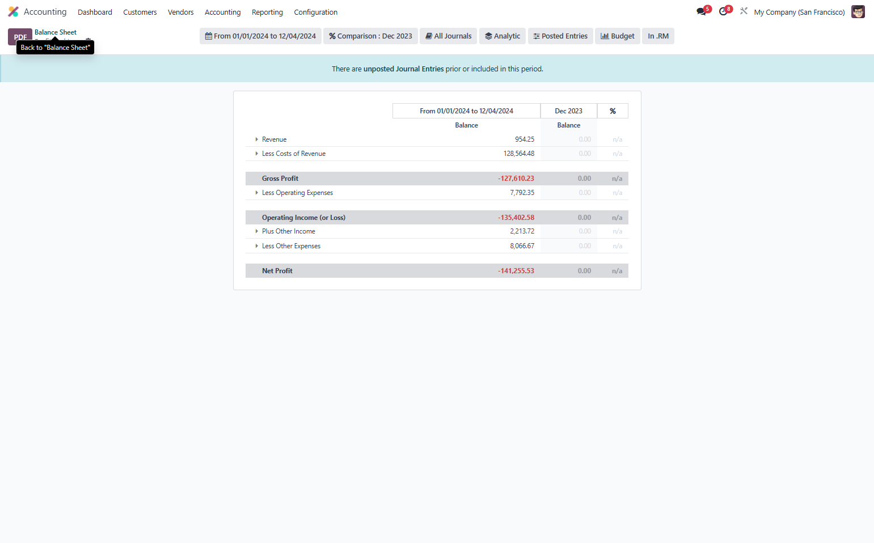The image size is (874, 543).
Task: Open the user avatar menu
Action: (x=858, y=12)
